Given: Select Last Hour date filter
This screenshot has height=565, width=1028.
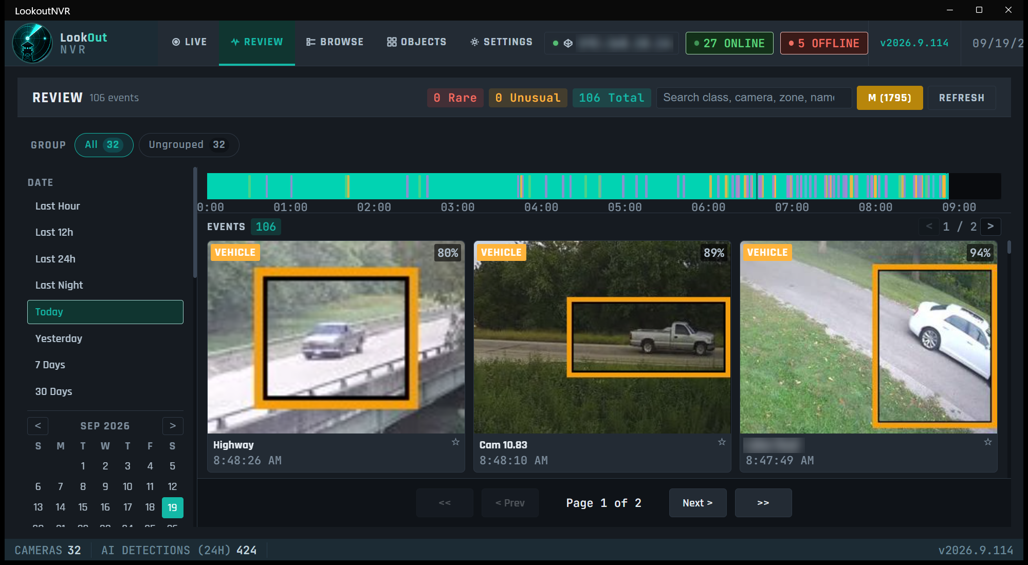Looking at the screenshot, I should tap(105, 206).
